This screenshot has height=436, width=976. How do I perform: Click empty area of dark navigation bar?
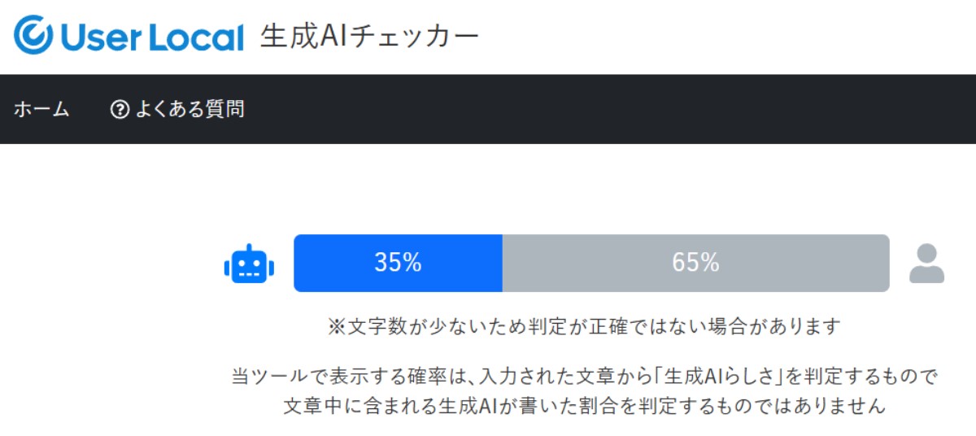(x=610, y=109)
